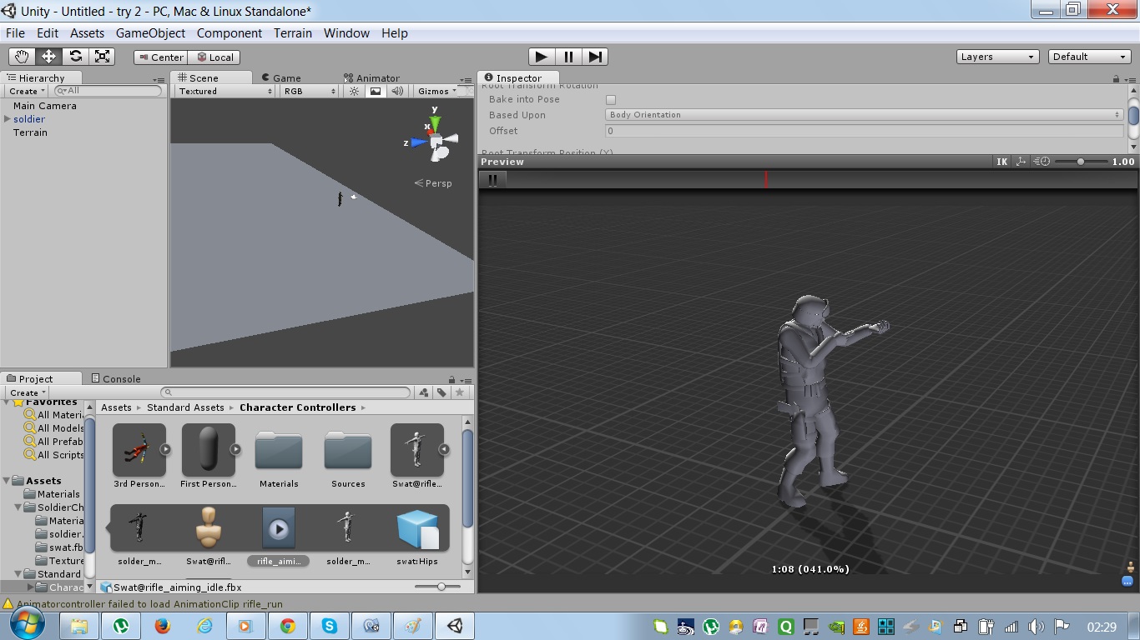Expand the soldier object in Hierarchy

pyautogui.click(x=8, y=119)
